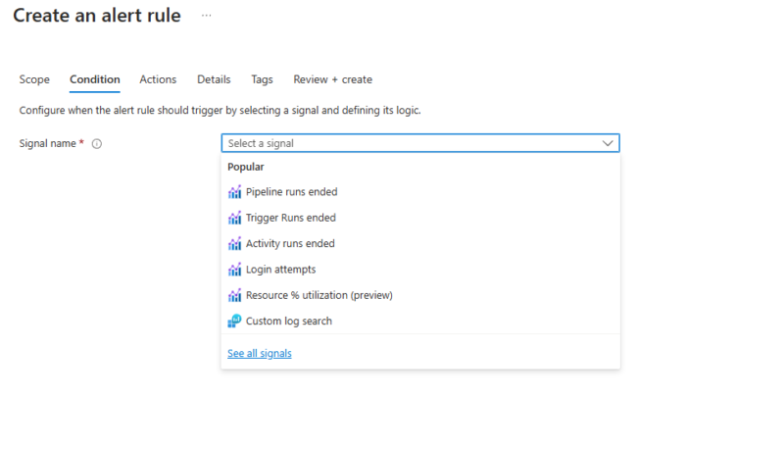Switch to the Scope tab
Image resolution: width=784 pixels, height=449 pixels.
point(34,79)
